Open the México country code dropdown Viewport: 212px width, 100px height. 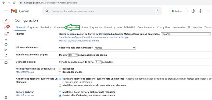tap(115, 48)
